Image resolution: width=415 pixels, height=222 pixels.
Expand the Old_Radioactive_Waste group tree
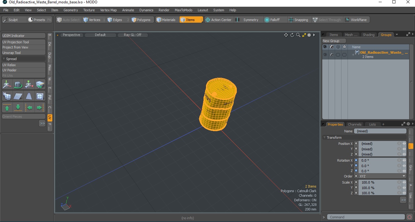tap(353, 55)
